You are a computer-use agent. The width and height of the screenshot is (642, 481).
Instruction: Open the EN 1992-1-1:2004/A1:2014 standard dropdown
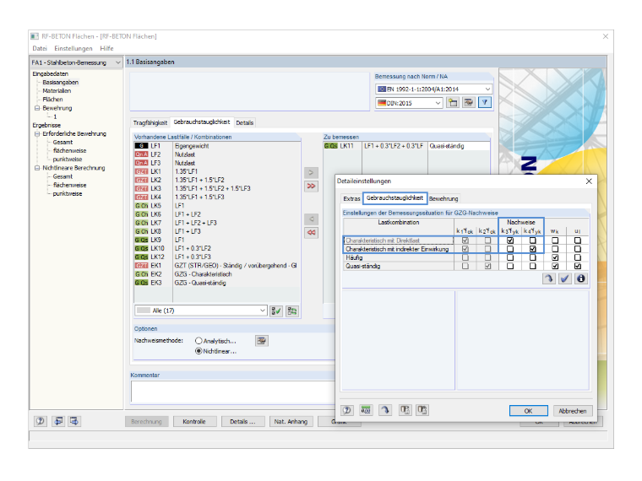click(x=487, y=89)
